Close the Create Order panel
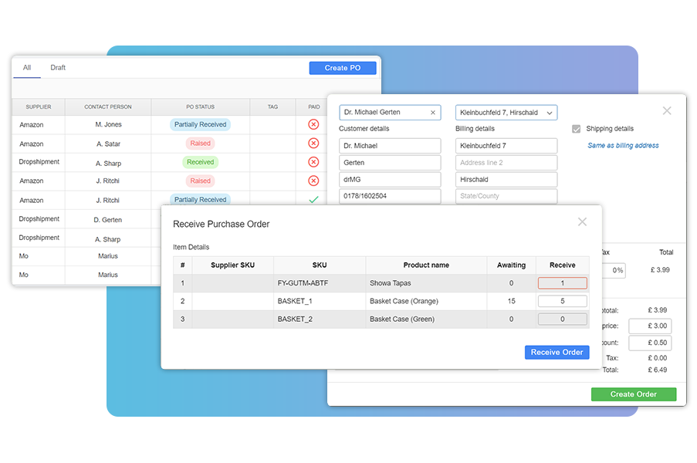This screenshot has height=463, width=697. (667, 110)
